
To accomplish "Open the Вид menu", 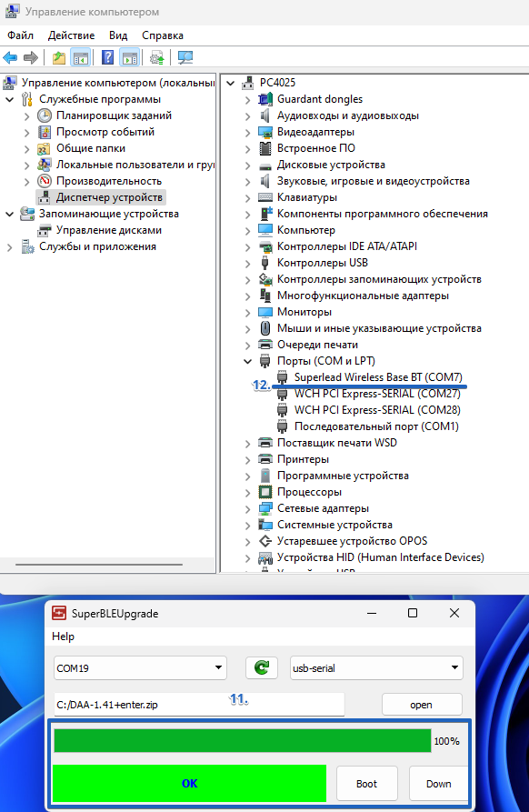I will pyautogui.click(x=118, y=35).
